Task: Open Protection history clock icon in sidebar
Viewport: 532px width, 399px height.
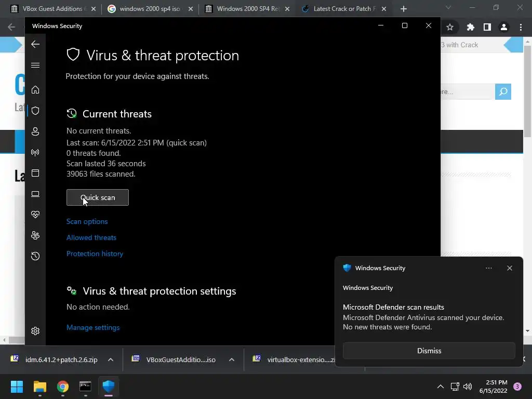Action: pos(35,256)
